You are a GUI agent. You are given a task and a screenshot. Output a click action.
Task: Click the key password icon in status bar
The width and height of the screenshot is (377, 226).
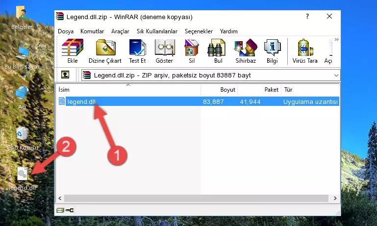pos(70,210)
